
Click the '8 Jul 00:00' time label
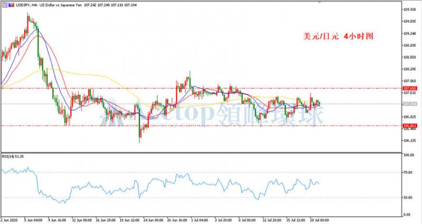click(x=248, y=220)
